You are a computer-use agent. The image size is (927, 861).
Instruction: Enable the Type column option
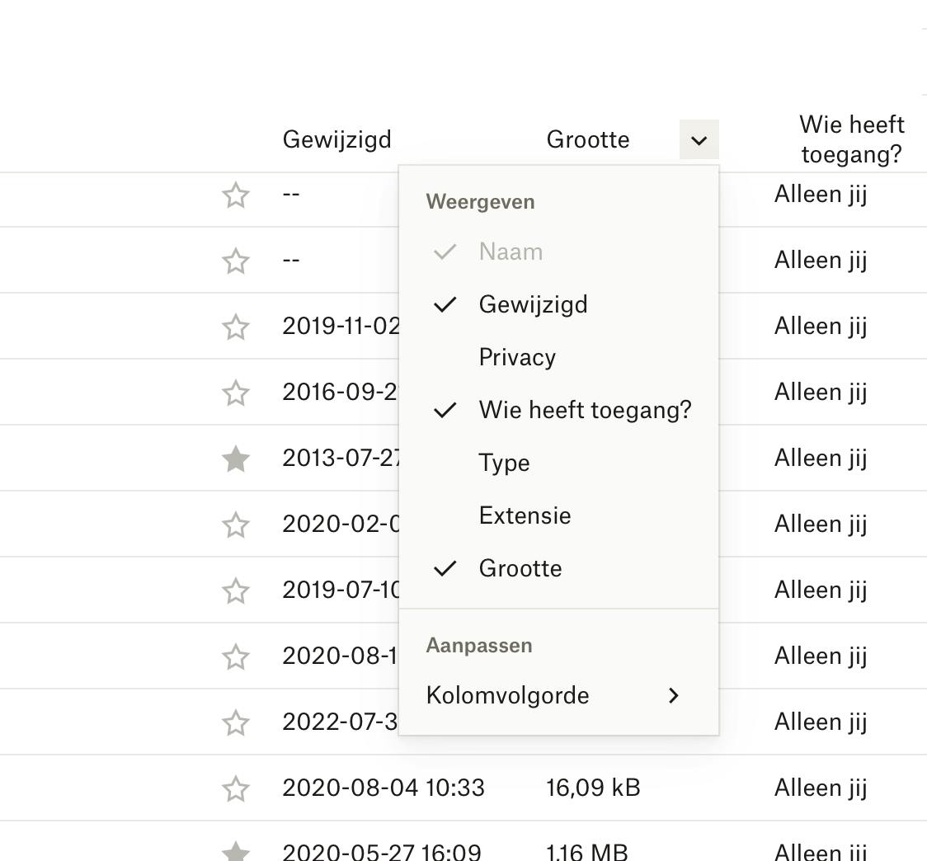[x=504, y=463]
